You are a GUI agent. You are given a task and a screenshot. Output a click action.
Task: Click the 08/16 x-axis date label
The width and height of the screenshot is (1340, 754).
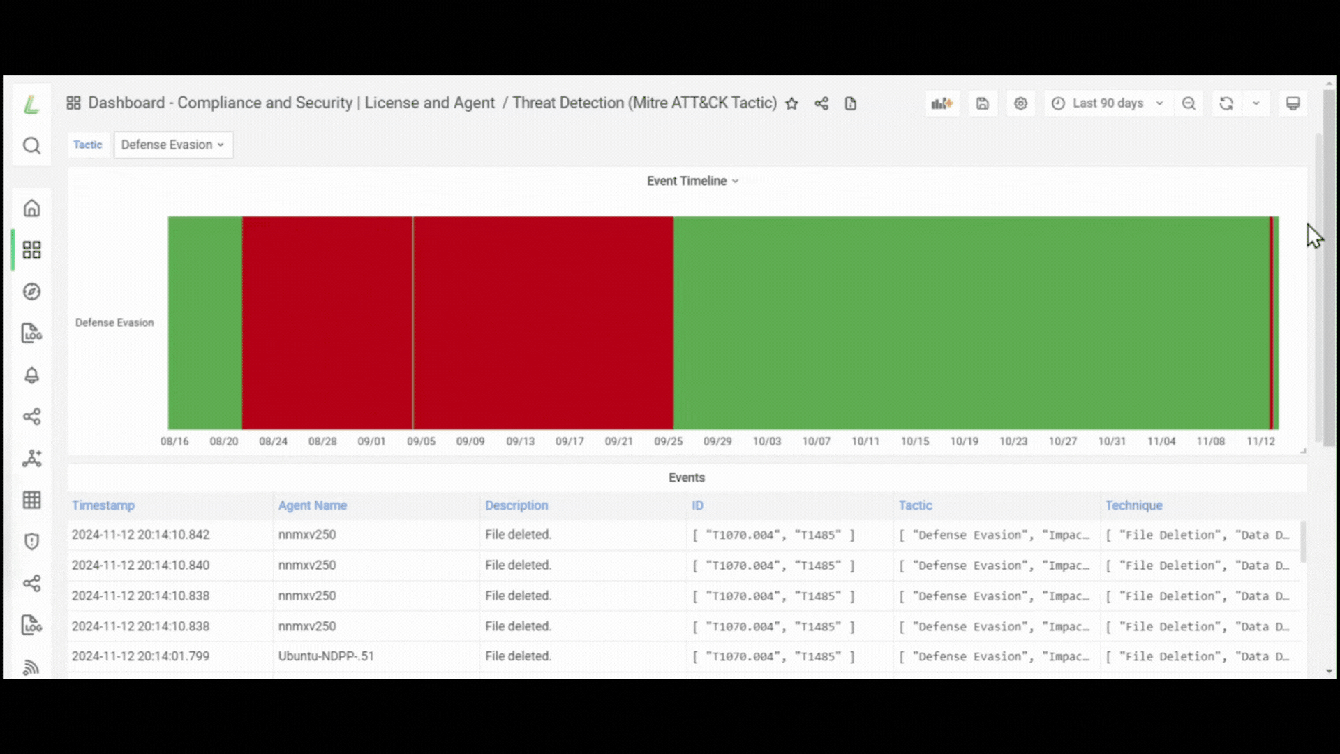click(174, 442)
